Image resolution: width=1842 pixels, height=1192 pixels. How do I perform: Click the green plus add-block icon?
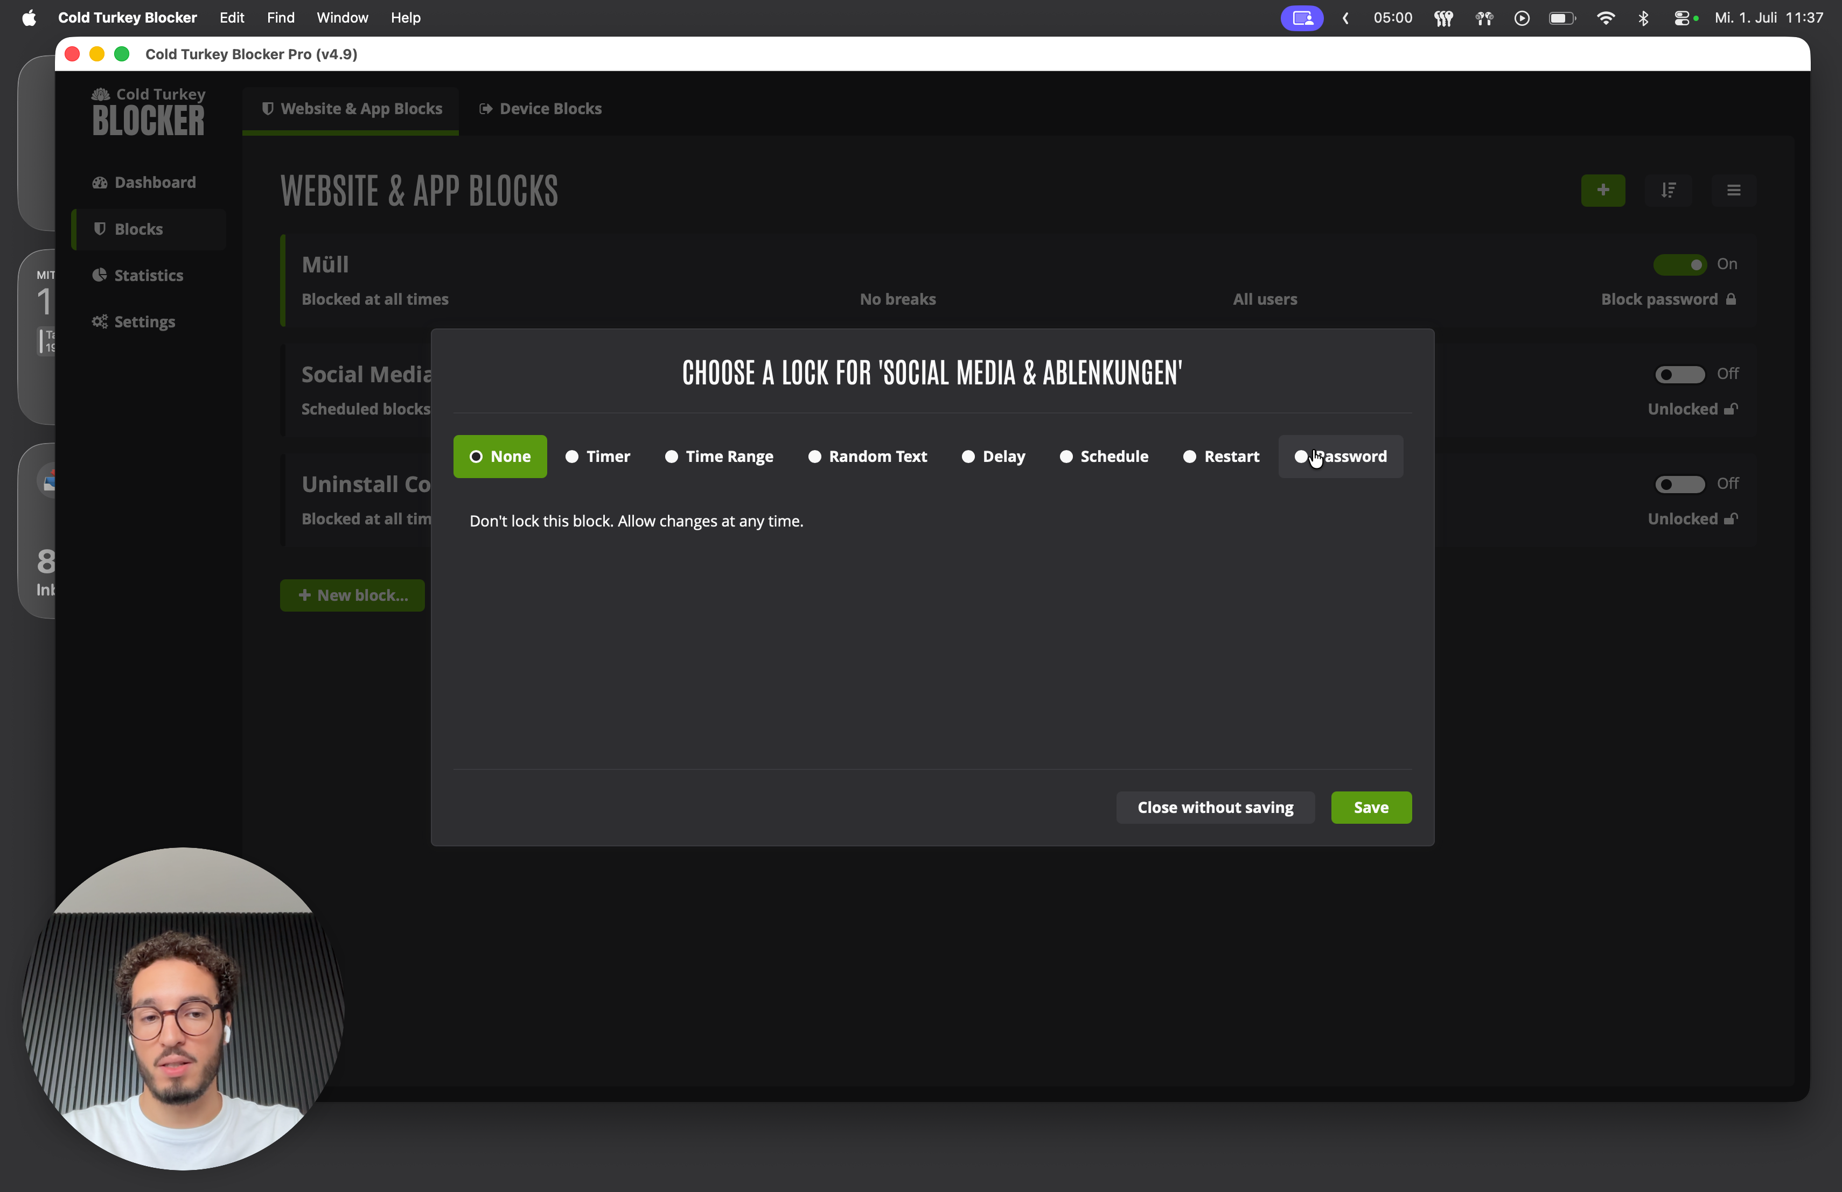[1603, 190]
